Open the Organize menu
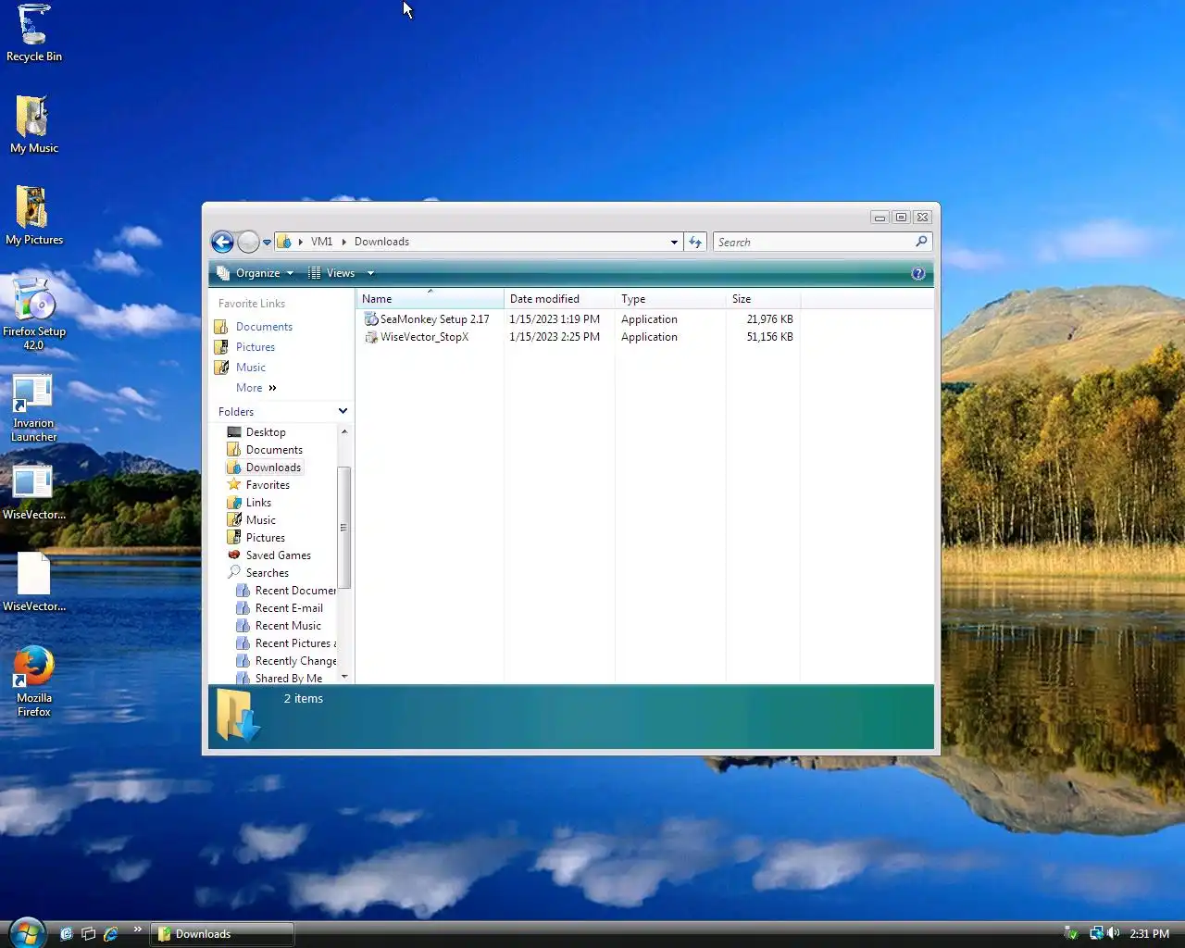Screen dimensions: 1185x948 click(255, 273)
